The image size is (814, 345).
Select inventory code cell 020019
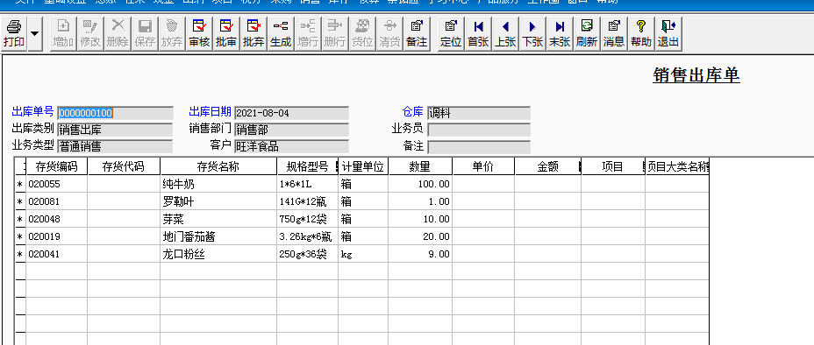[x=57, y=236]
